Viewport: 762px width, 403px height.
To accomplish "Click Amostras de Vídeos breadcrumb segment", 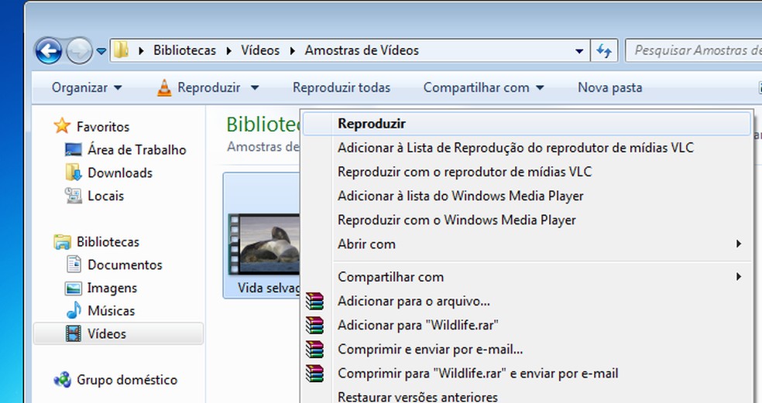I will pyautogui.click(x=362, y=50).
